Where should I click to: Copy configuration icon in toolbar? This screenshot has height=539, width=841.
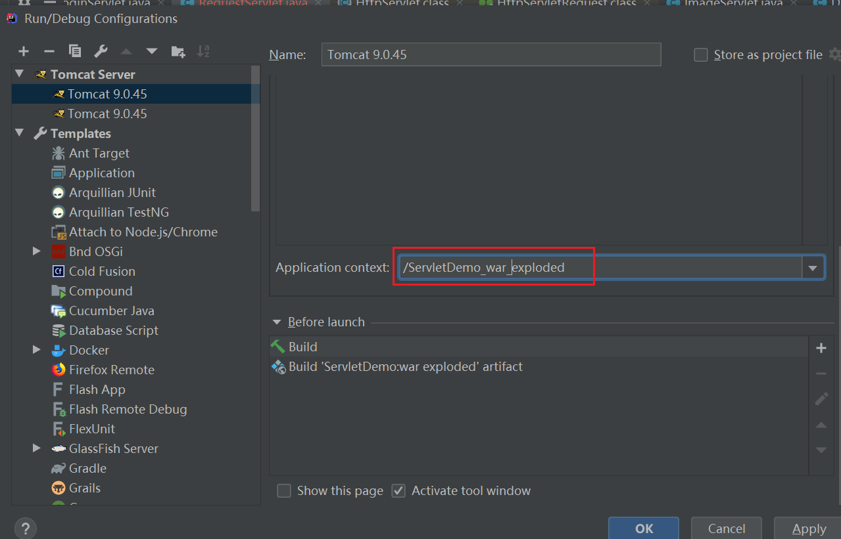point(75,51)
